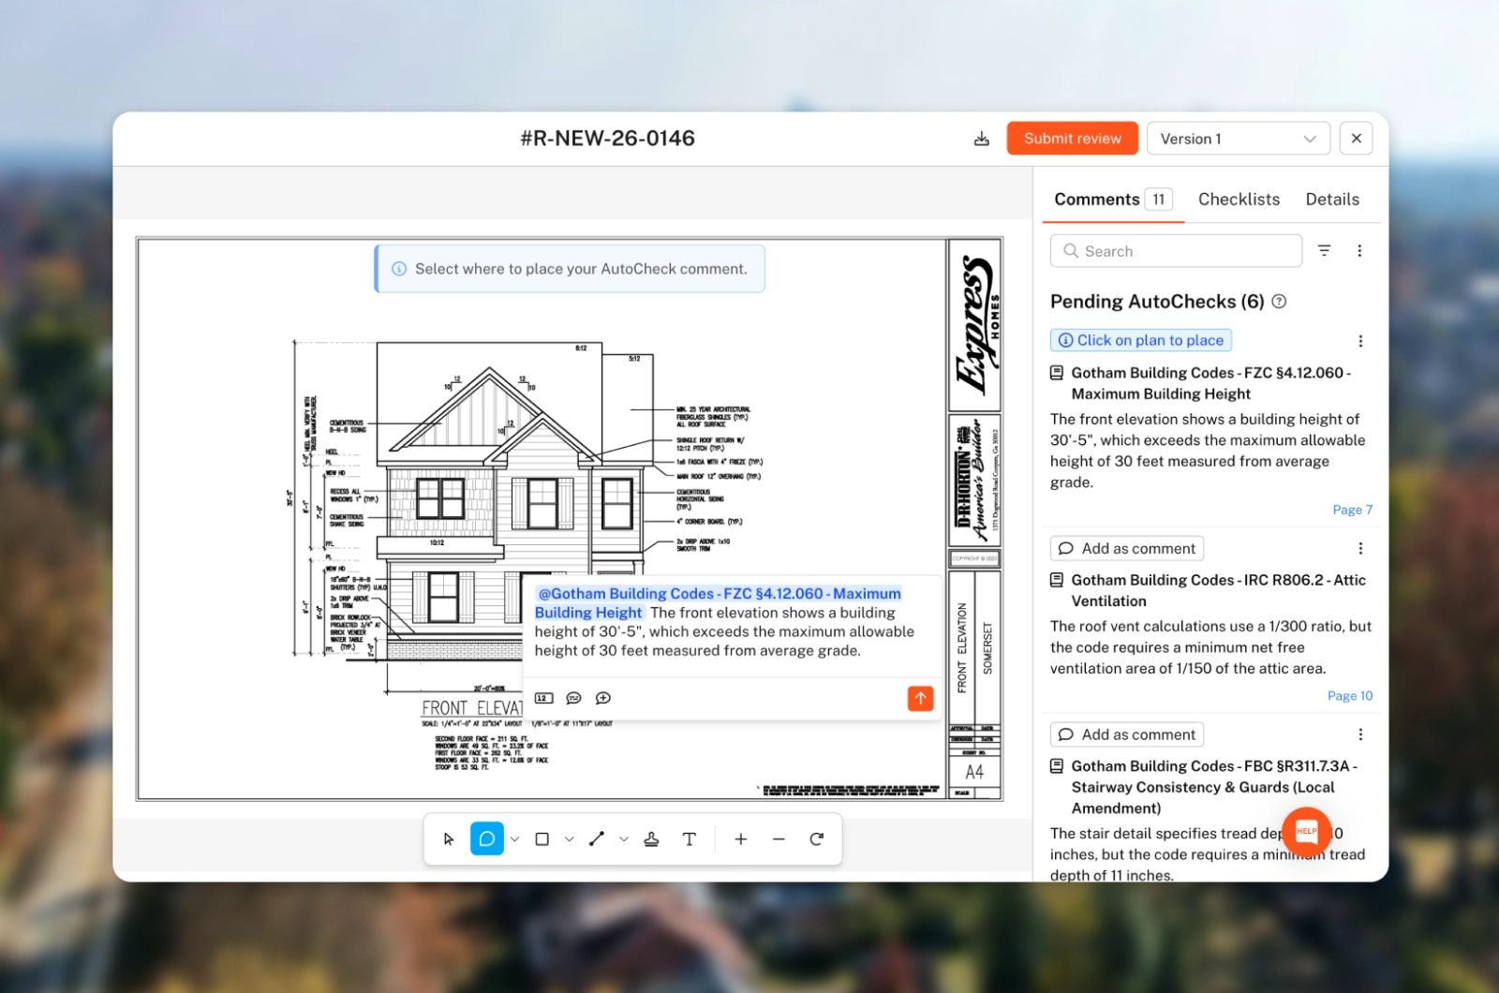
Task: Choose the text annotation tool
Action: tap(690, 838)
